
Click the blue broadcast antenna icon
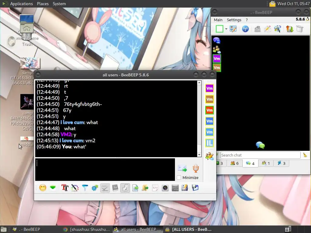point(245,29)
